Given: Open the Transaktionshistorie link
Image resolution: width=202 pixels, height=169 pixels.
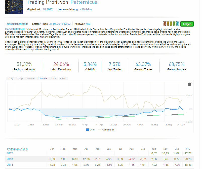Looking at the screenshot, I should click(17, 24).
